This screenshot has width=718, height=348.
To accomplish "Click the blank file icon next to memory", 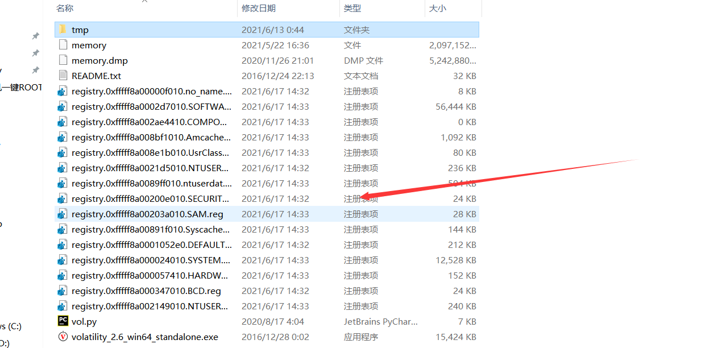I will point(63,44).
